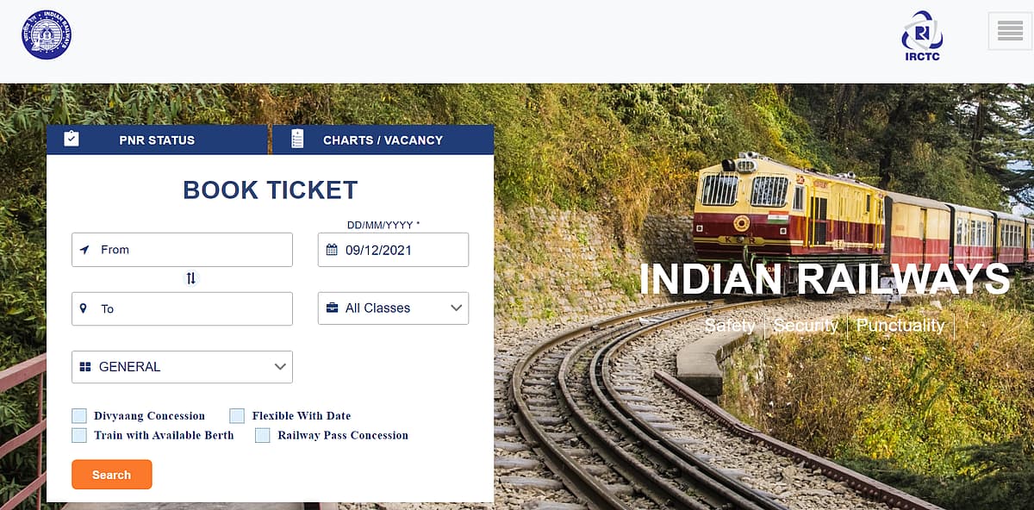The height and width of the screenshot is (510, 1034).
Task: Click the calendar icon beside the date
Action: [x=333, y=249]
